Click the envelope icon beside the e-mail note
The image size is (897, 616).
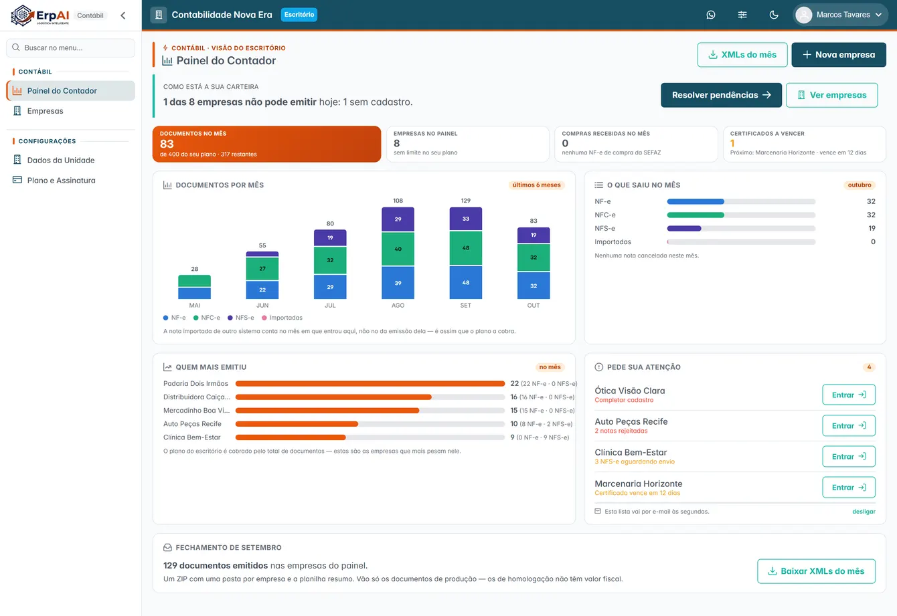coord(598,512)
